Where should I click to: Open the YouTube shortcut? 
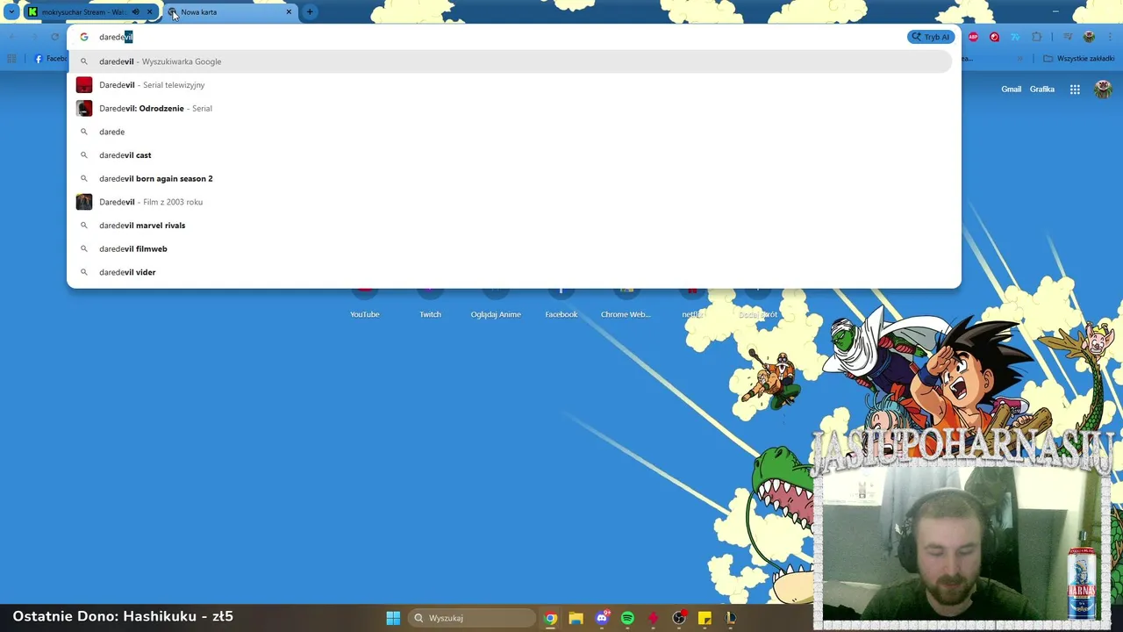pos(365,304)
